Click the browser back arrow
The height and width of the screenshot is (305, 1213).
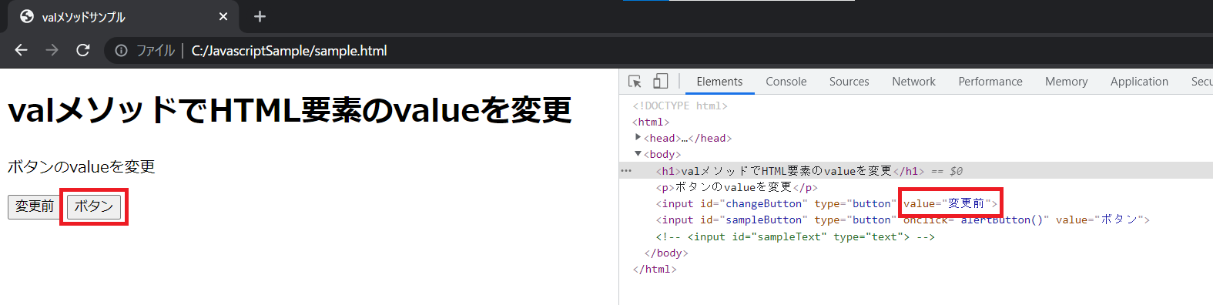point(21,50)
